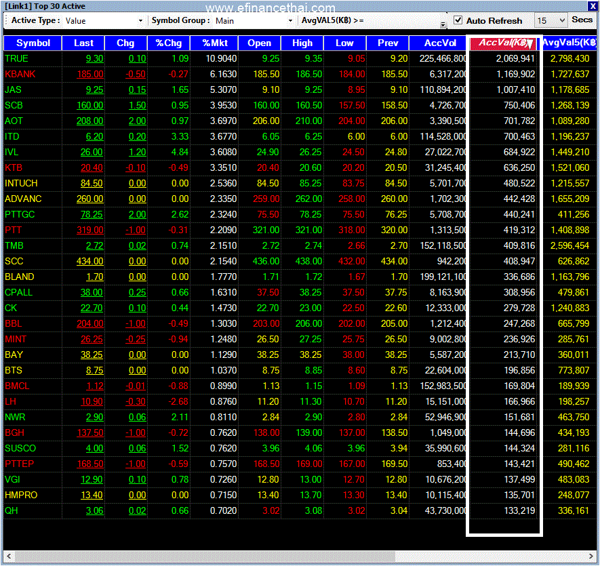Select the LH symbol
600x566 pixels.
coord(10,402)
